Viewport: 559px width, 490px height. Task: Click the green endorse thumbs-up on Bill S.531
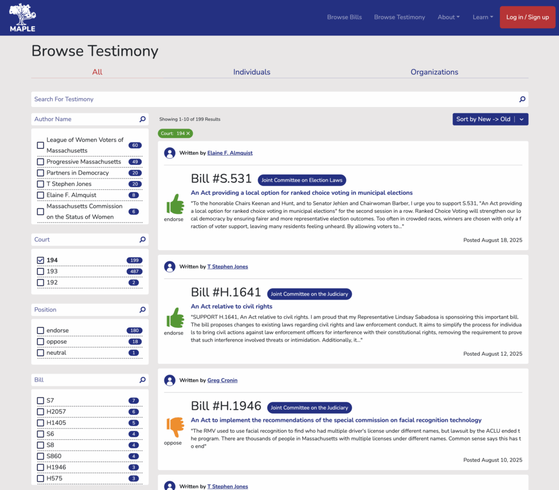pos(175,205)
